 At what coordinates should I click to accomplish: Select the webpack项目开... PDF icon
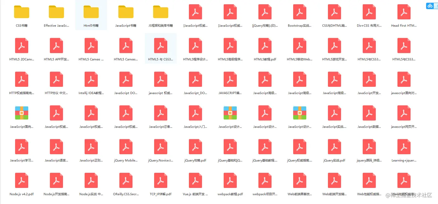pyautogui.click(x=265, y=180)
